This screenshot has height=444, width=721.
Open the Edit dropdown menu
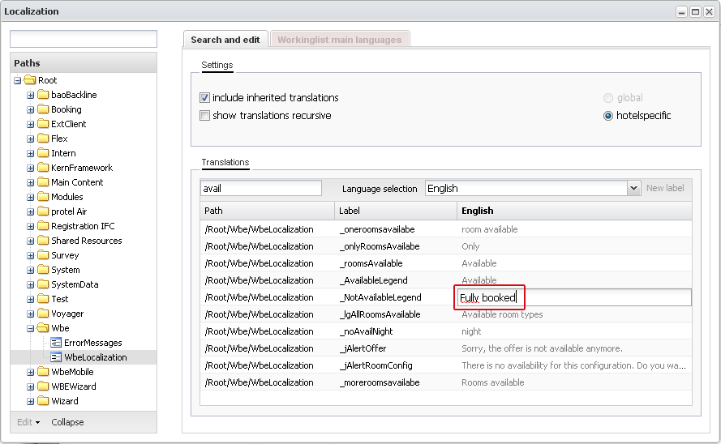(28, 422)
